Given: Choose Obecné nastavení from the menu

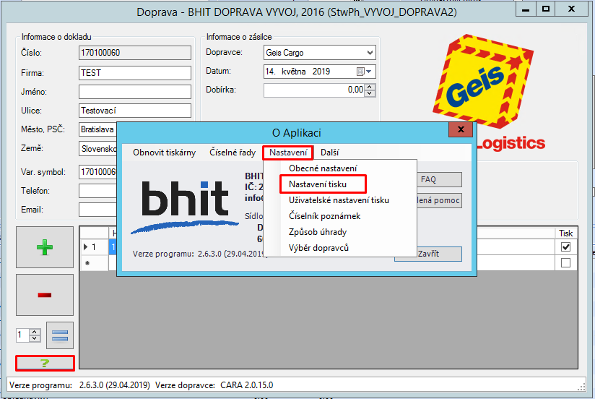Looking at the screenshot, I should (x=340, y=168).
